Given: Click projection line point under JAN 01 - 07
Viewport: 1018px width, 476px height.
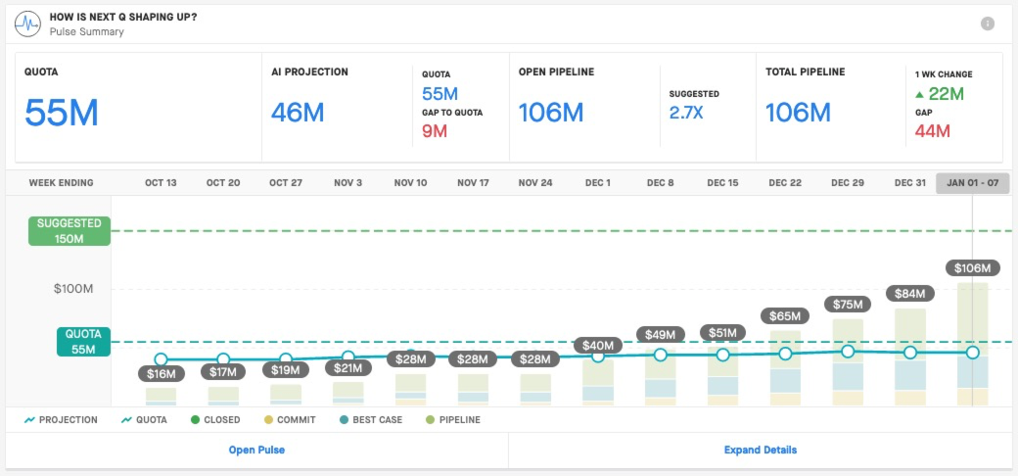Looking at the screenshot, I should tap(972, 353).
